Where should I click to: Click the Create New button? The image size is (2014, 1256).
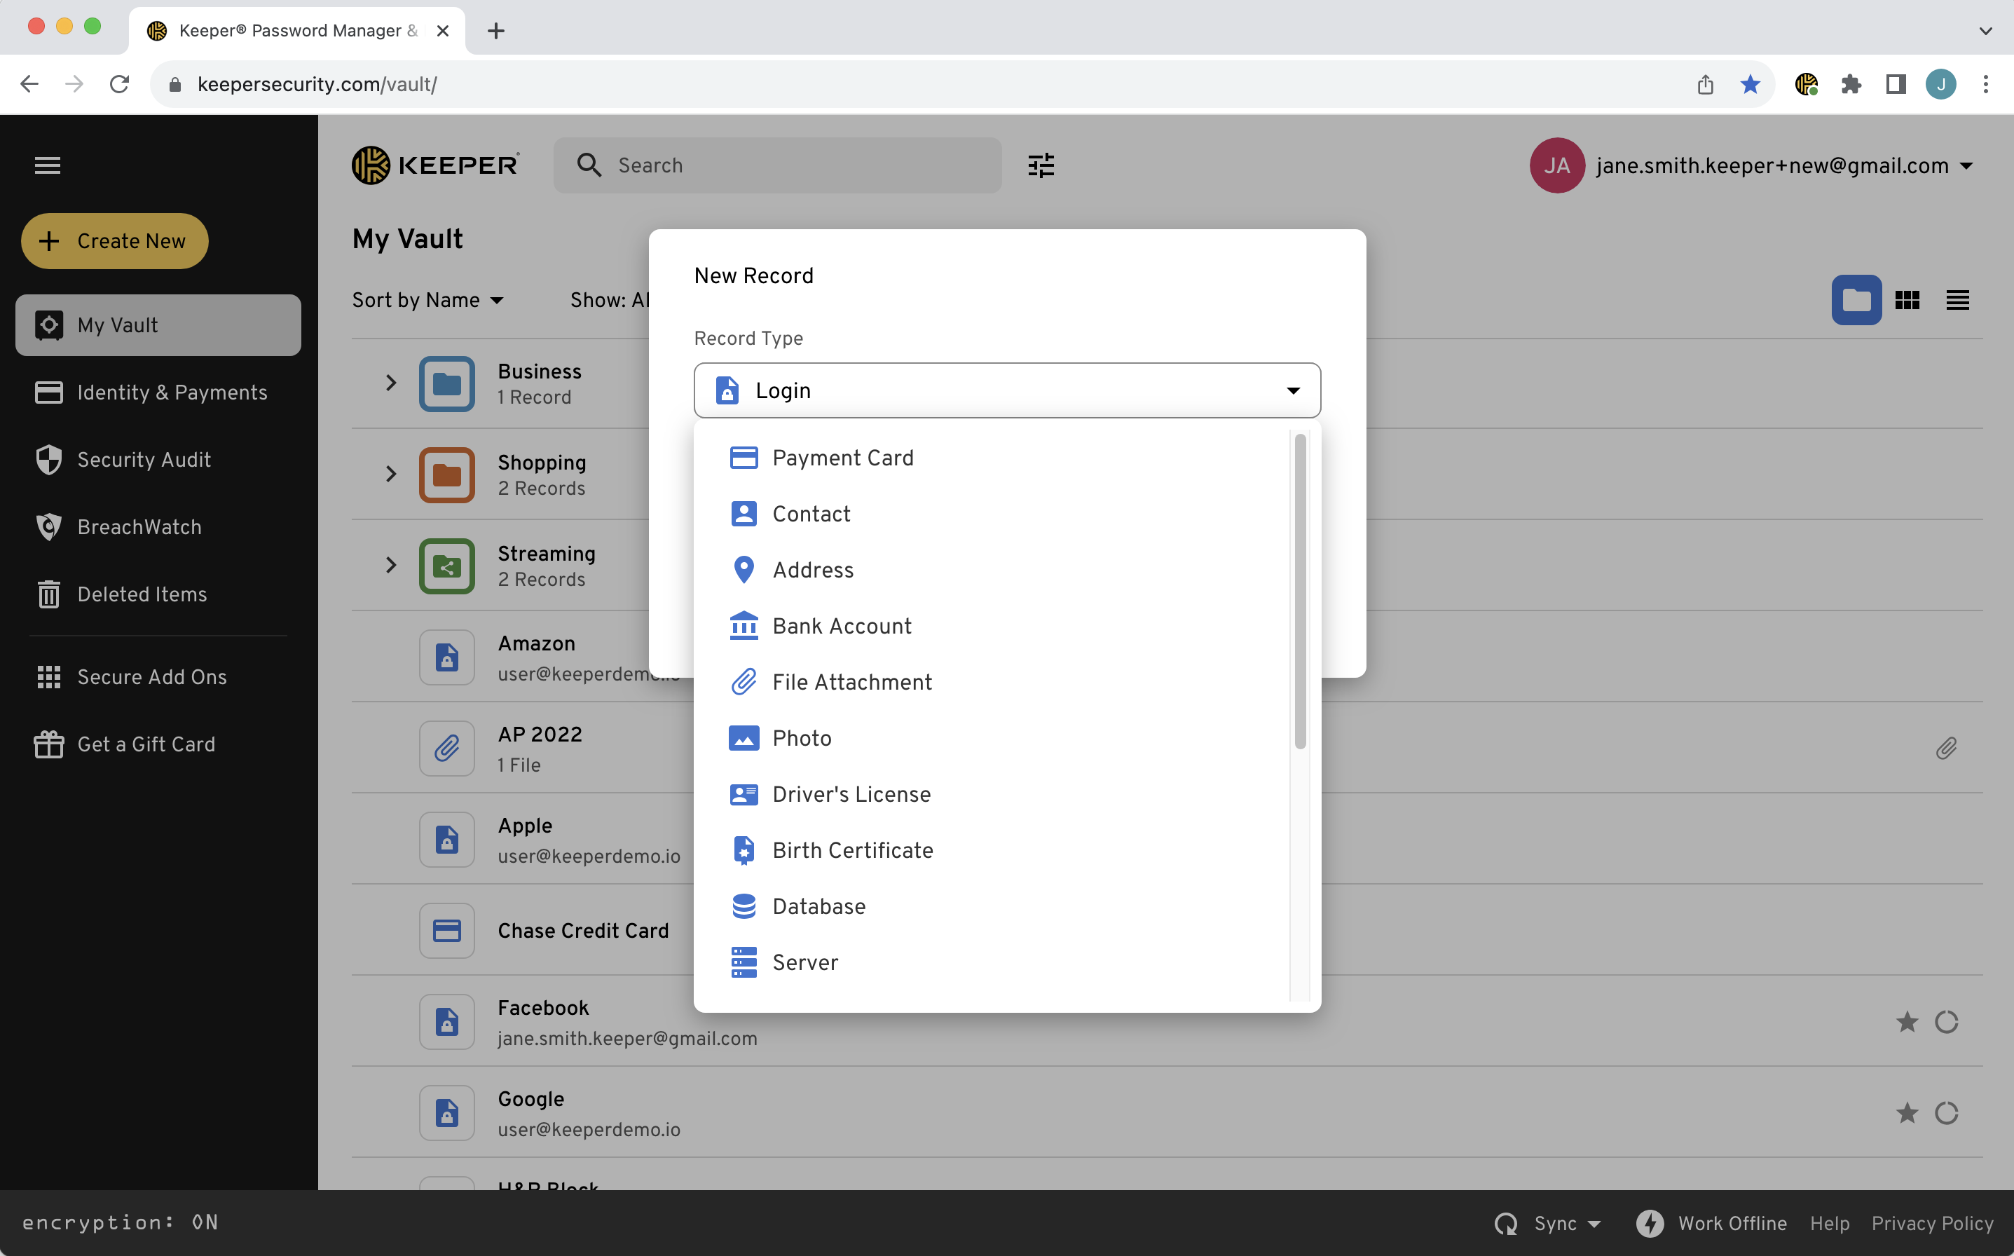[x=115, y=241]
